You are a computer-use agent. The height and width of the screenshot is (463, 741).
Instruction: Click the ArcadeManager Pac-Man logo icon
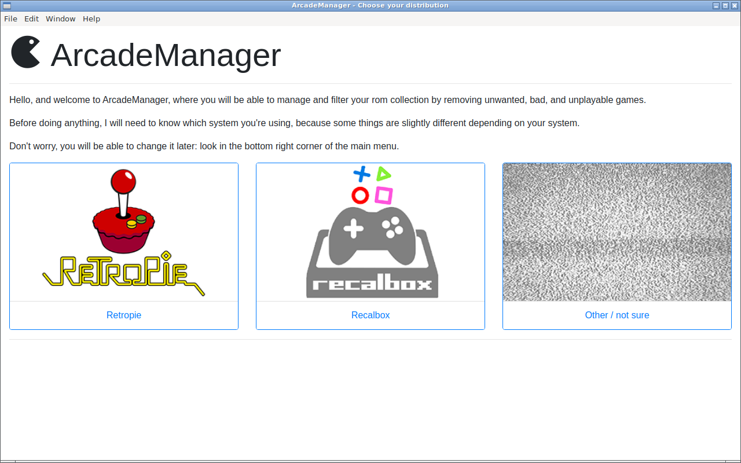[x=25, y=52]
